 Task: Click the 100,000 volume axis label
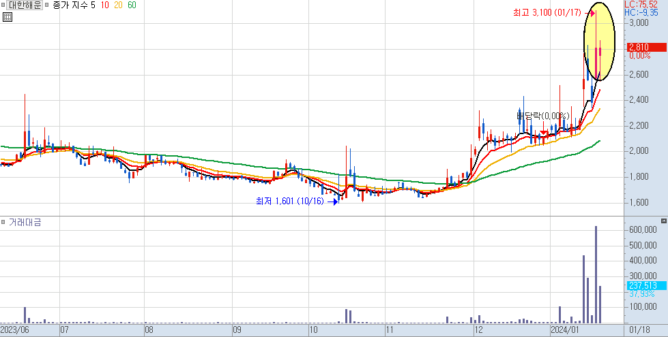(x=643, y=307)
